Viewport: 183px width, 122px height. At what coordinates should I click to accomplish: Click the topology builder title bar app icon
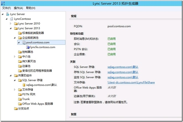[x=3, y=3]
